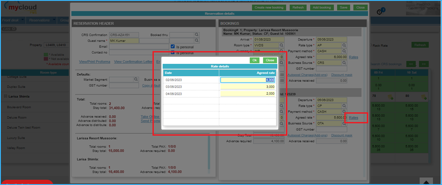Click the Add booking button
The image size is (442, 185).
tap(321, 7)
